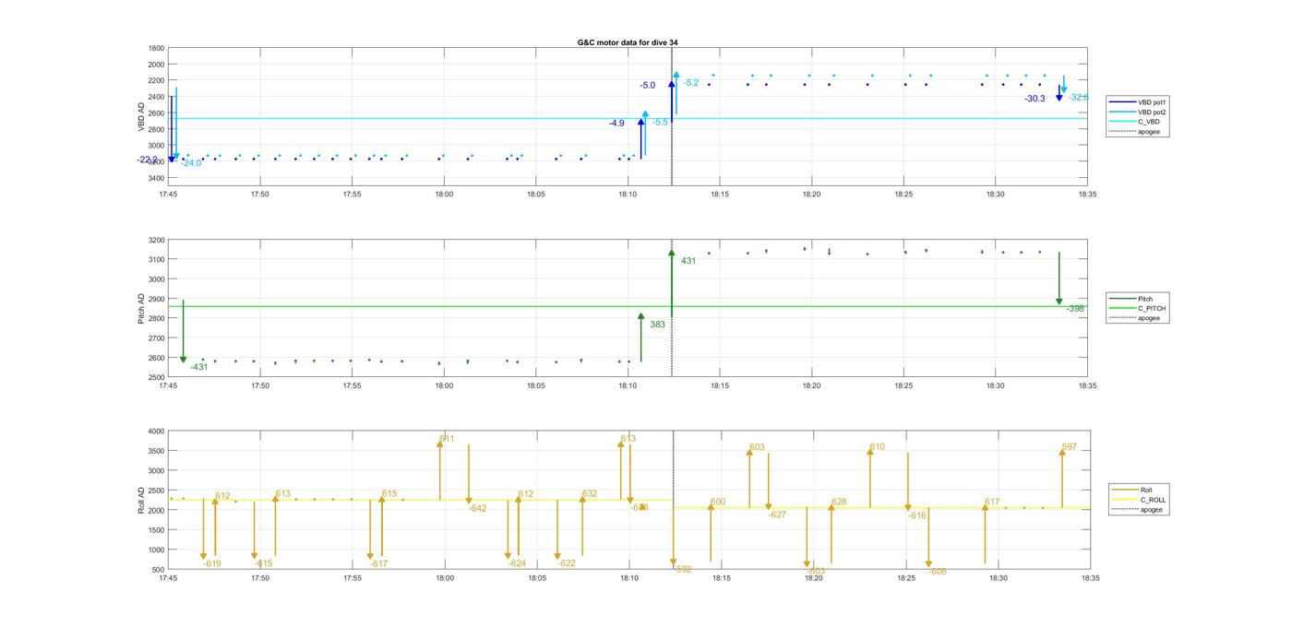This screenshot has width=1292, height=639.
Task: Click the '18:15' tick under the VBD plot
Action: [x=720, y=195]
